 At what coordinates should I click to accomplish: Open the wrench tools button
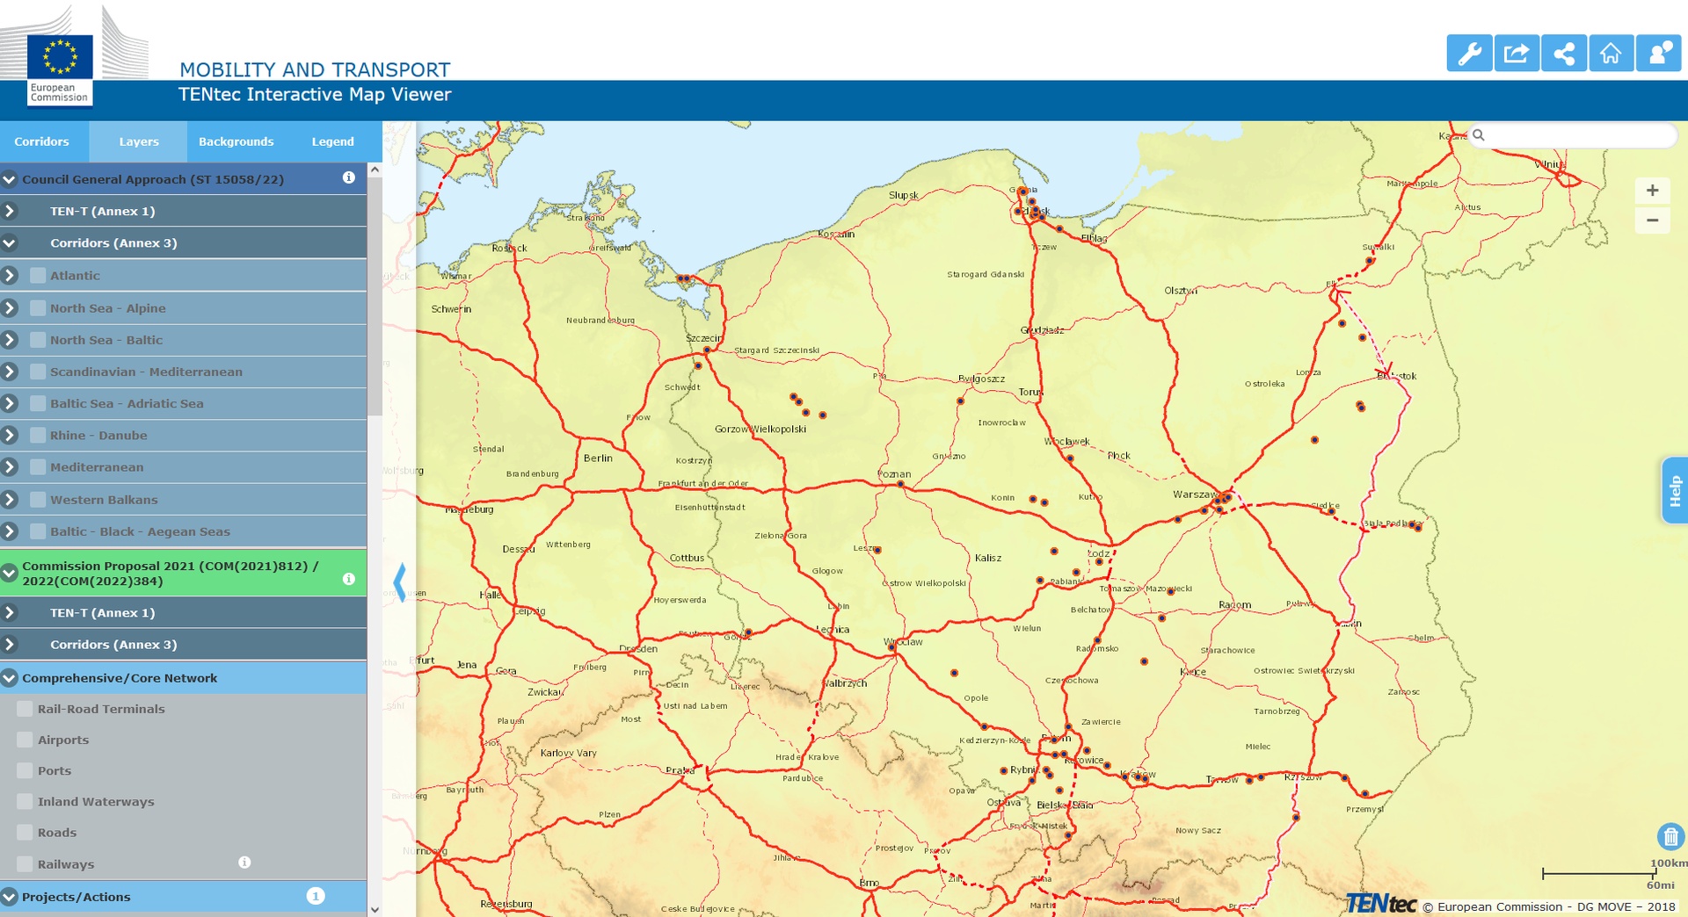point(1469,54)
